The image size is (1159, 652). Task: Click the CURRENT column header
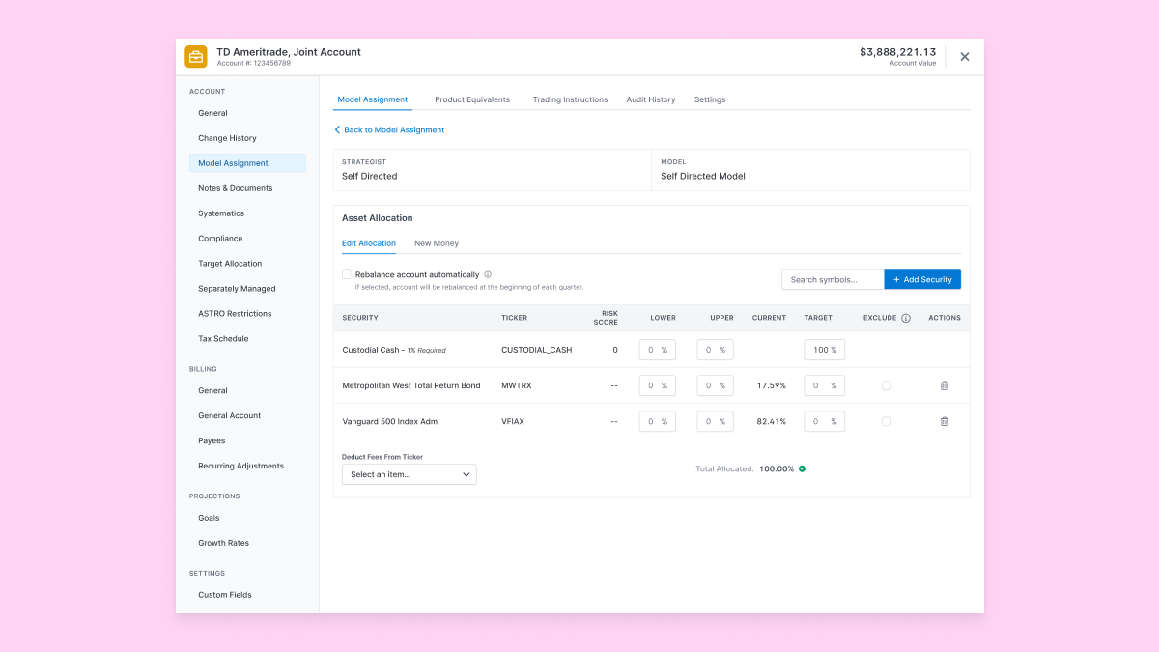click(x=769, y=318)
